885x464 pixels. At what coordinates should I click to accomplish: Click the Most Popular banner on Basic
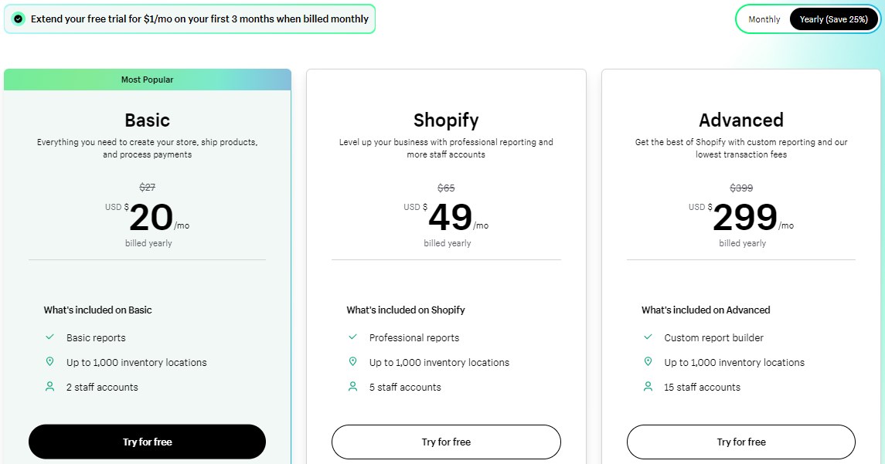click(147, 79)
